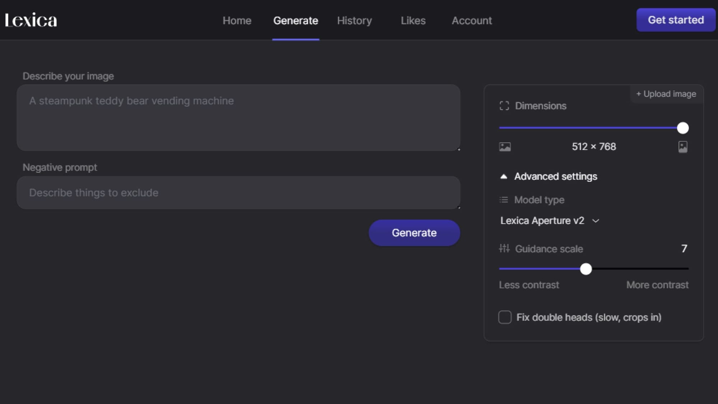
Task: Click the + Upload image link
Action: [x=666, y=94]
